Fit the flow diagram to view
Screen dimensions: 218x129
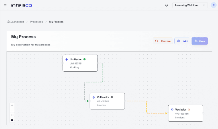12,115
